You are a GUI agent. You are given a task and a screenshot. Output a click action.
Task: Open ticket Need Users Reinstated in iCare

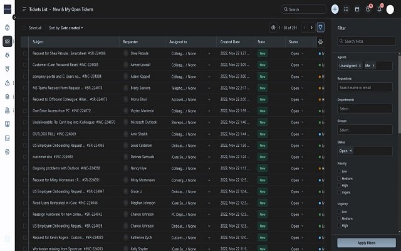(65, 203)
